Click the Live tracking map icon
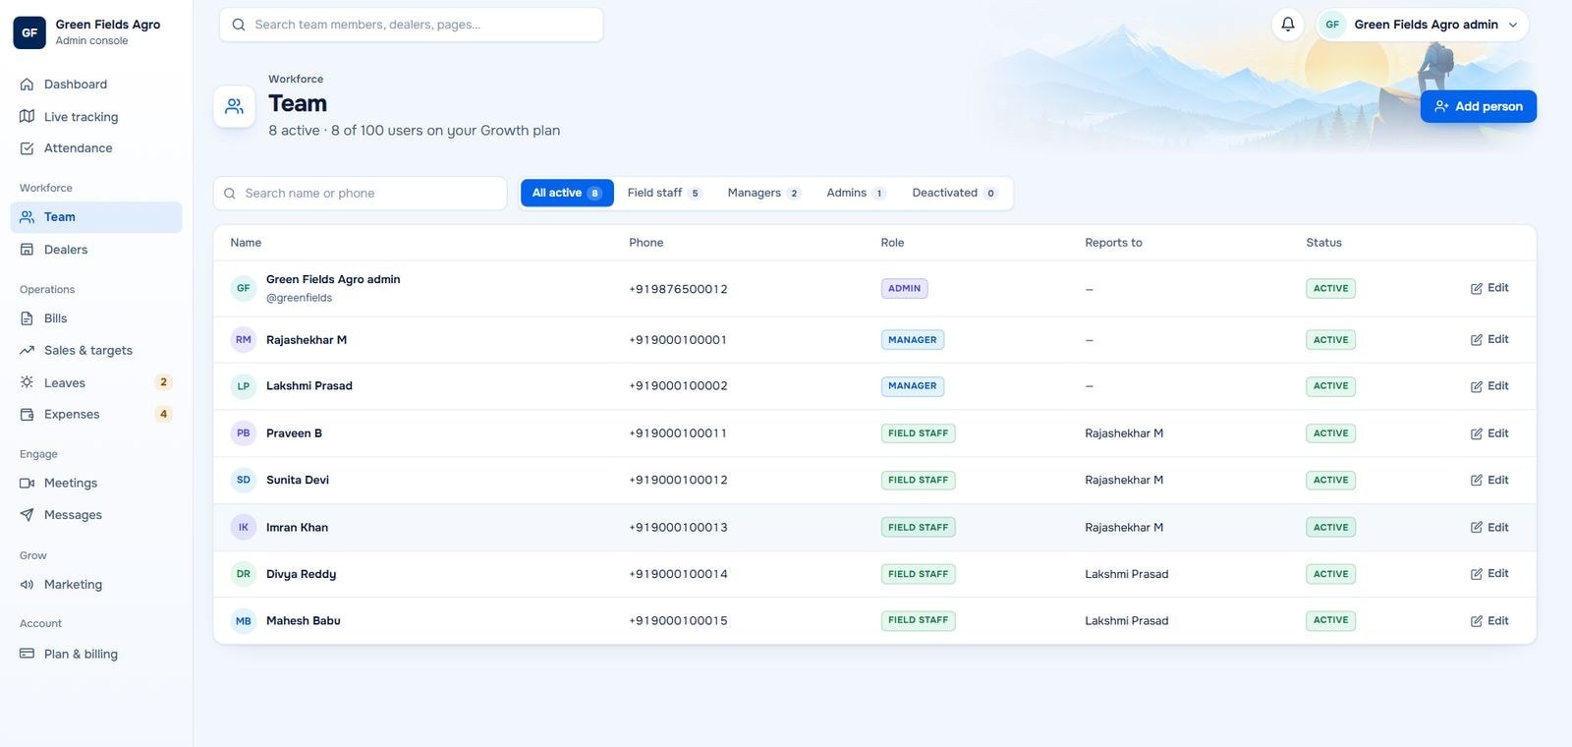Image resolution: width=1572 pixels, height=747 pixels. [27, 117]
